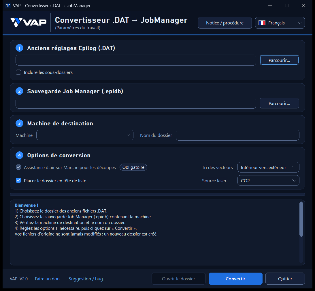Click the Quitter button
The height and width of the screenshot is (291, 315).
285,279
